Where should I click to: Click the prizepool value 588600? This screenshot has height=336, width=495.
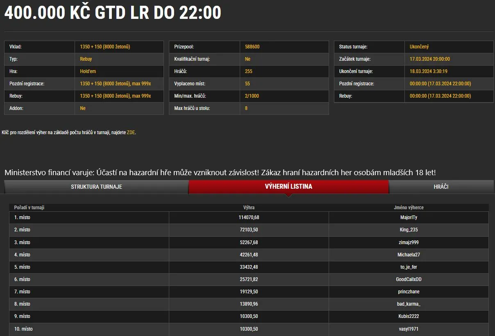252,46
